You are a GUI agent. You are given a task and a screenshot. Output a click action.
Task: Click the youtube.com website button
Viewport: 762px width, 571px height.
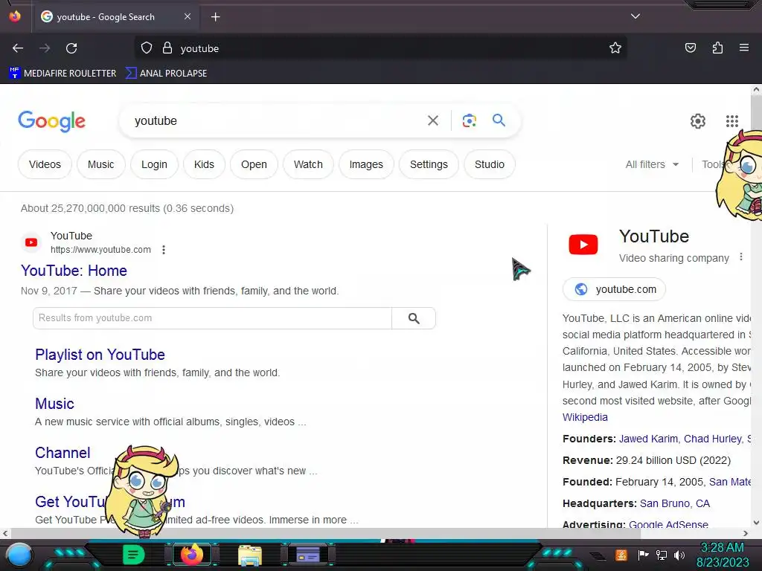[614, 289]
